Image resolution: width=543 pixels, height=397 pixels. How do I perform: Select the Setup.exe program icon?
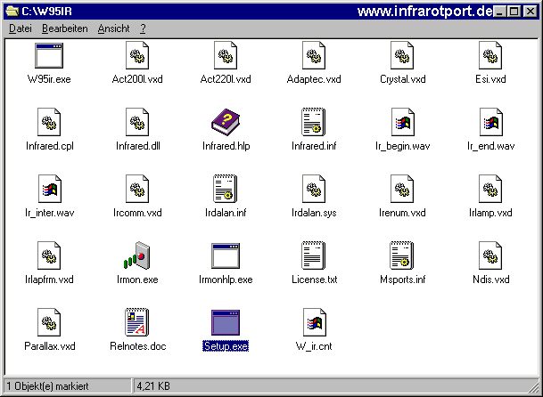click(x=226, y=322)
